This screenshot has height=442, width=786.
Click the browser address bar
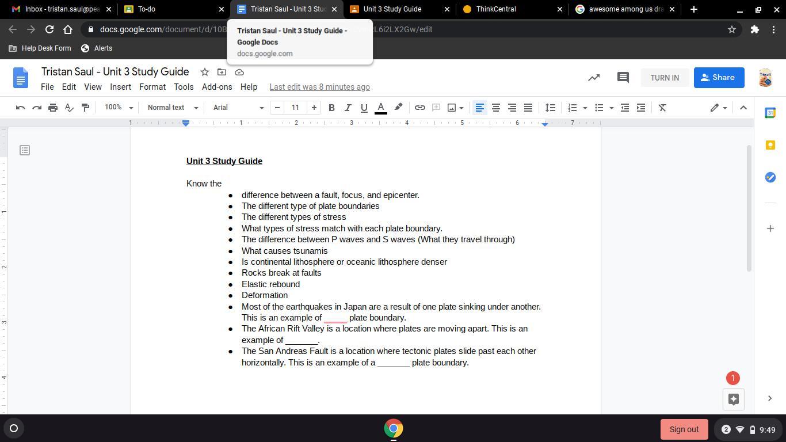click(x=403, y=29)
